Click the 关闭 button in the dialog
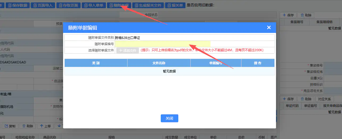This screenshot has height=139, width=342. 169,118
